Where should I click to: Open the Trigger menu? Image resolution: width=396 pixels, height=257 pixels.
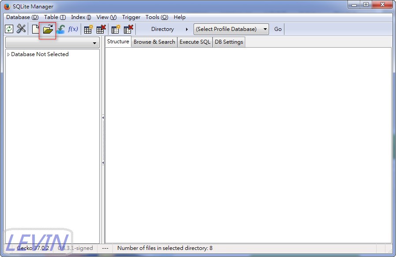click(x=131, y=17)
